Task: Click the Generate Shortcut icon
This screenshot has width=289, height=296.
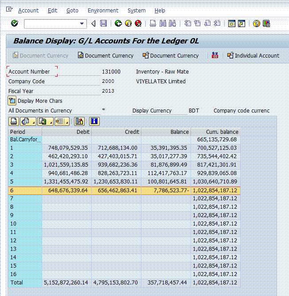Action: [x=242, y=23]
